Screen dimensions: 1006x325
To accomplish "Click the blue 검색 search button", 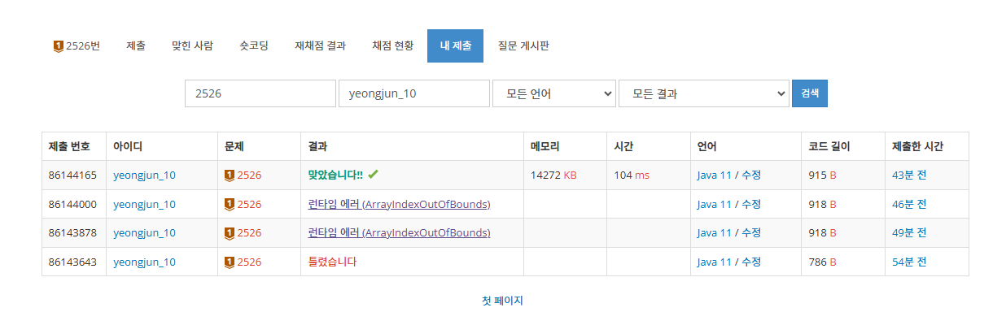I will [x=810, y=93].
